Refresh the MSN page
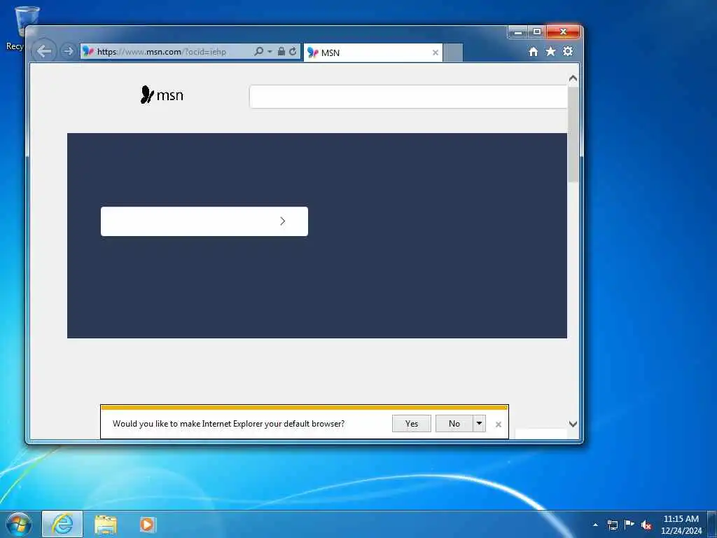717x538 pixels. click(x=293, y=52)
